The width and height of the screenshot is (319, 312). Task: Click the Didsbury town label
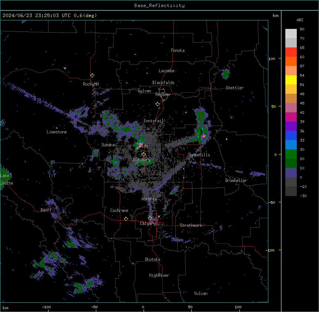pos(142,160)
